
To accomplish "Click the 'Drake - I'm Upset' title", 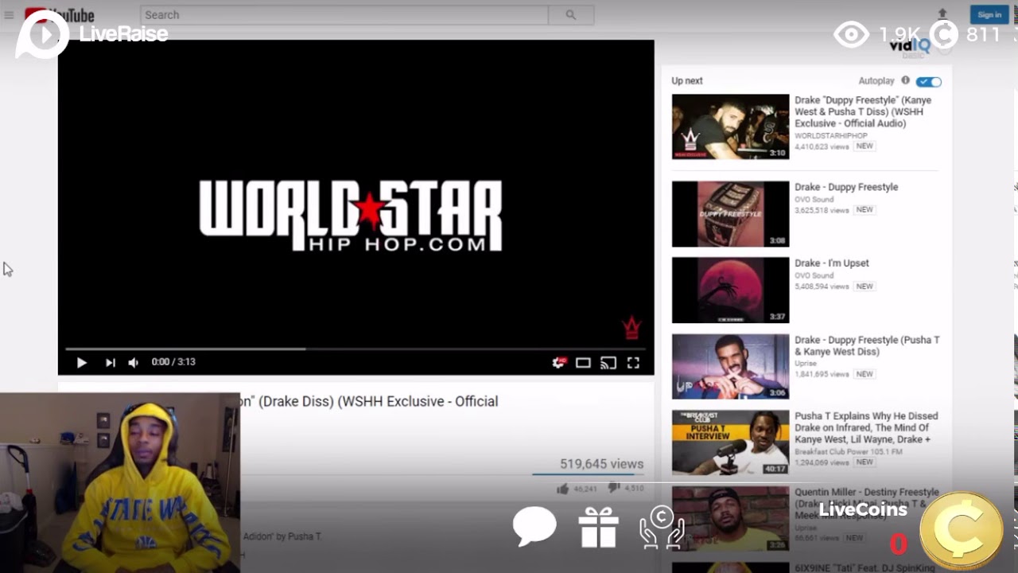I will pyautogui.click(x=832, y=263).
